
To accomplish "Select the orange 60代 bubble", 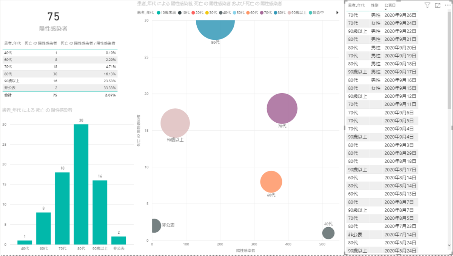I will [271, 182].
